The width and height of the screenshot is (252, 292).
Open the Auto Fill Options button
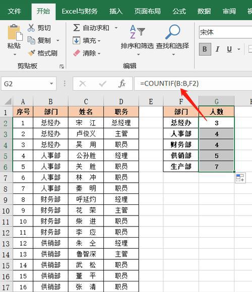pos(240,178)
